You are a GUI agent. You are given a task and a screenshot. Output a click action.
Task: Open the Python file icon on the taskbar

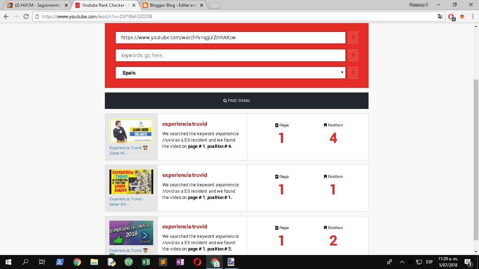tap(111, 262)
